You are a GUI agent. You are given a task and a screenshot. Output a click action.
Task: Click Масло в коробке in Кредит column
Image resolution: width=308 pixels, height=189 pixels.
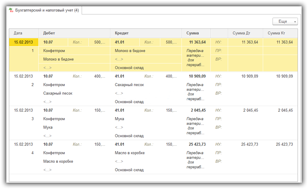coord(130,153)
